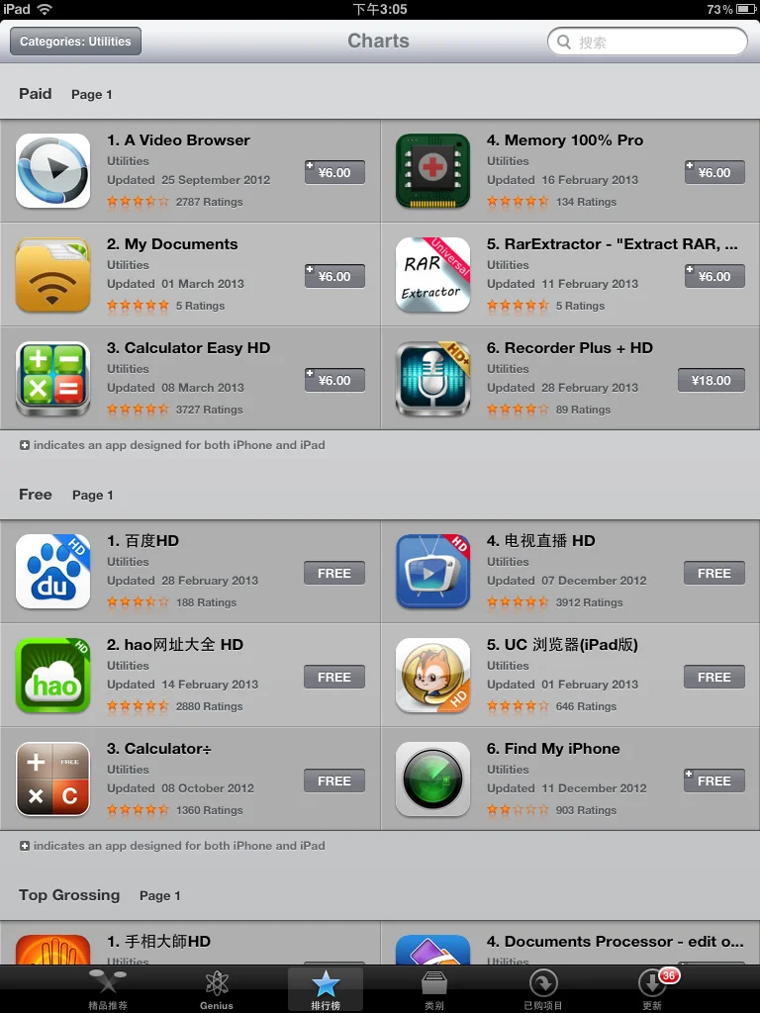Tap the UC browser squirrel icon
This screenshot has width=760, height=1013.
pos(433,675)
